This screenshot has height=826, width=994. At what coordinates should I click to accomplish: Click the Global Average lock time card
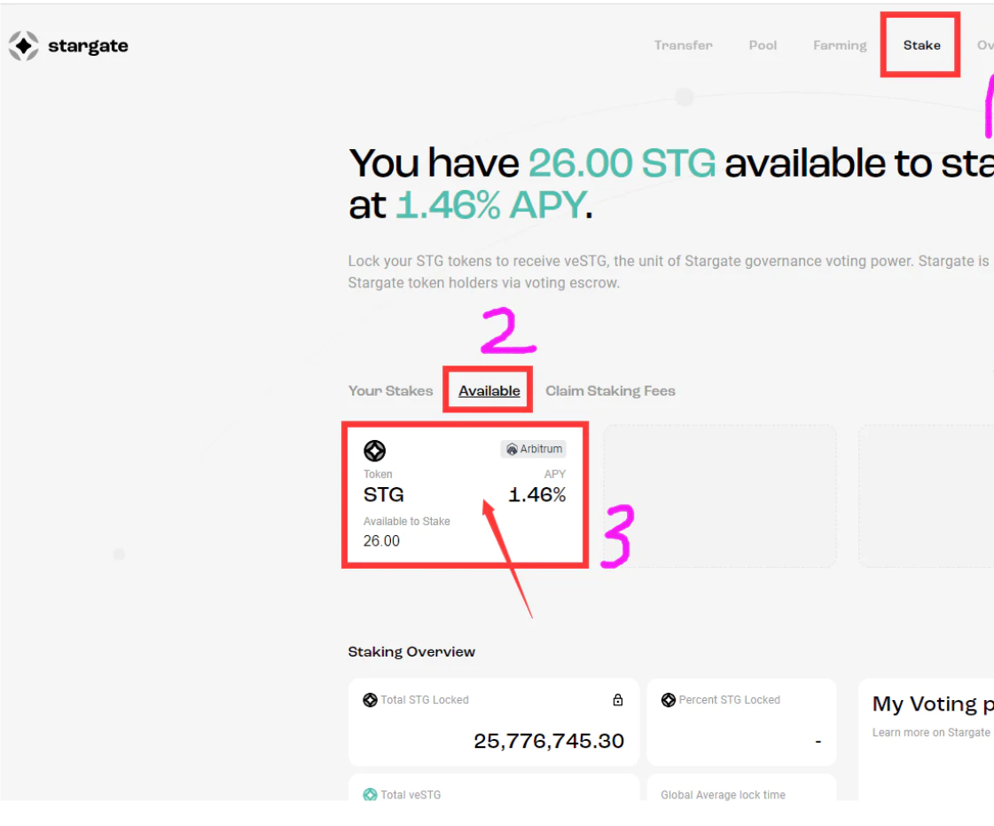click(x=741, y=787)
